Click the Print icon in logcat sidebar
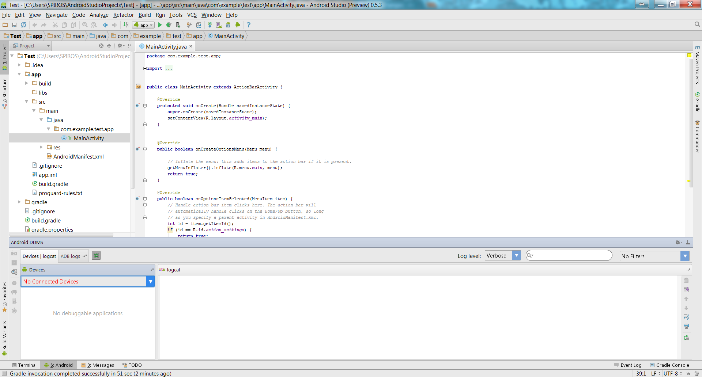The image size is (702, 377). point(686,326)
